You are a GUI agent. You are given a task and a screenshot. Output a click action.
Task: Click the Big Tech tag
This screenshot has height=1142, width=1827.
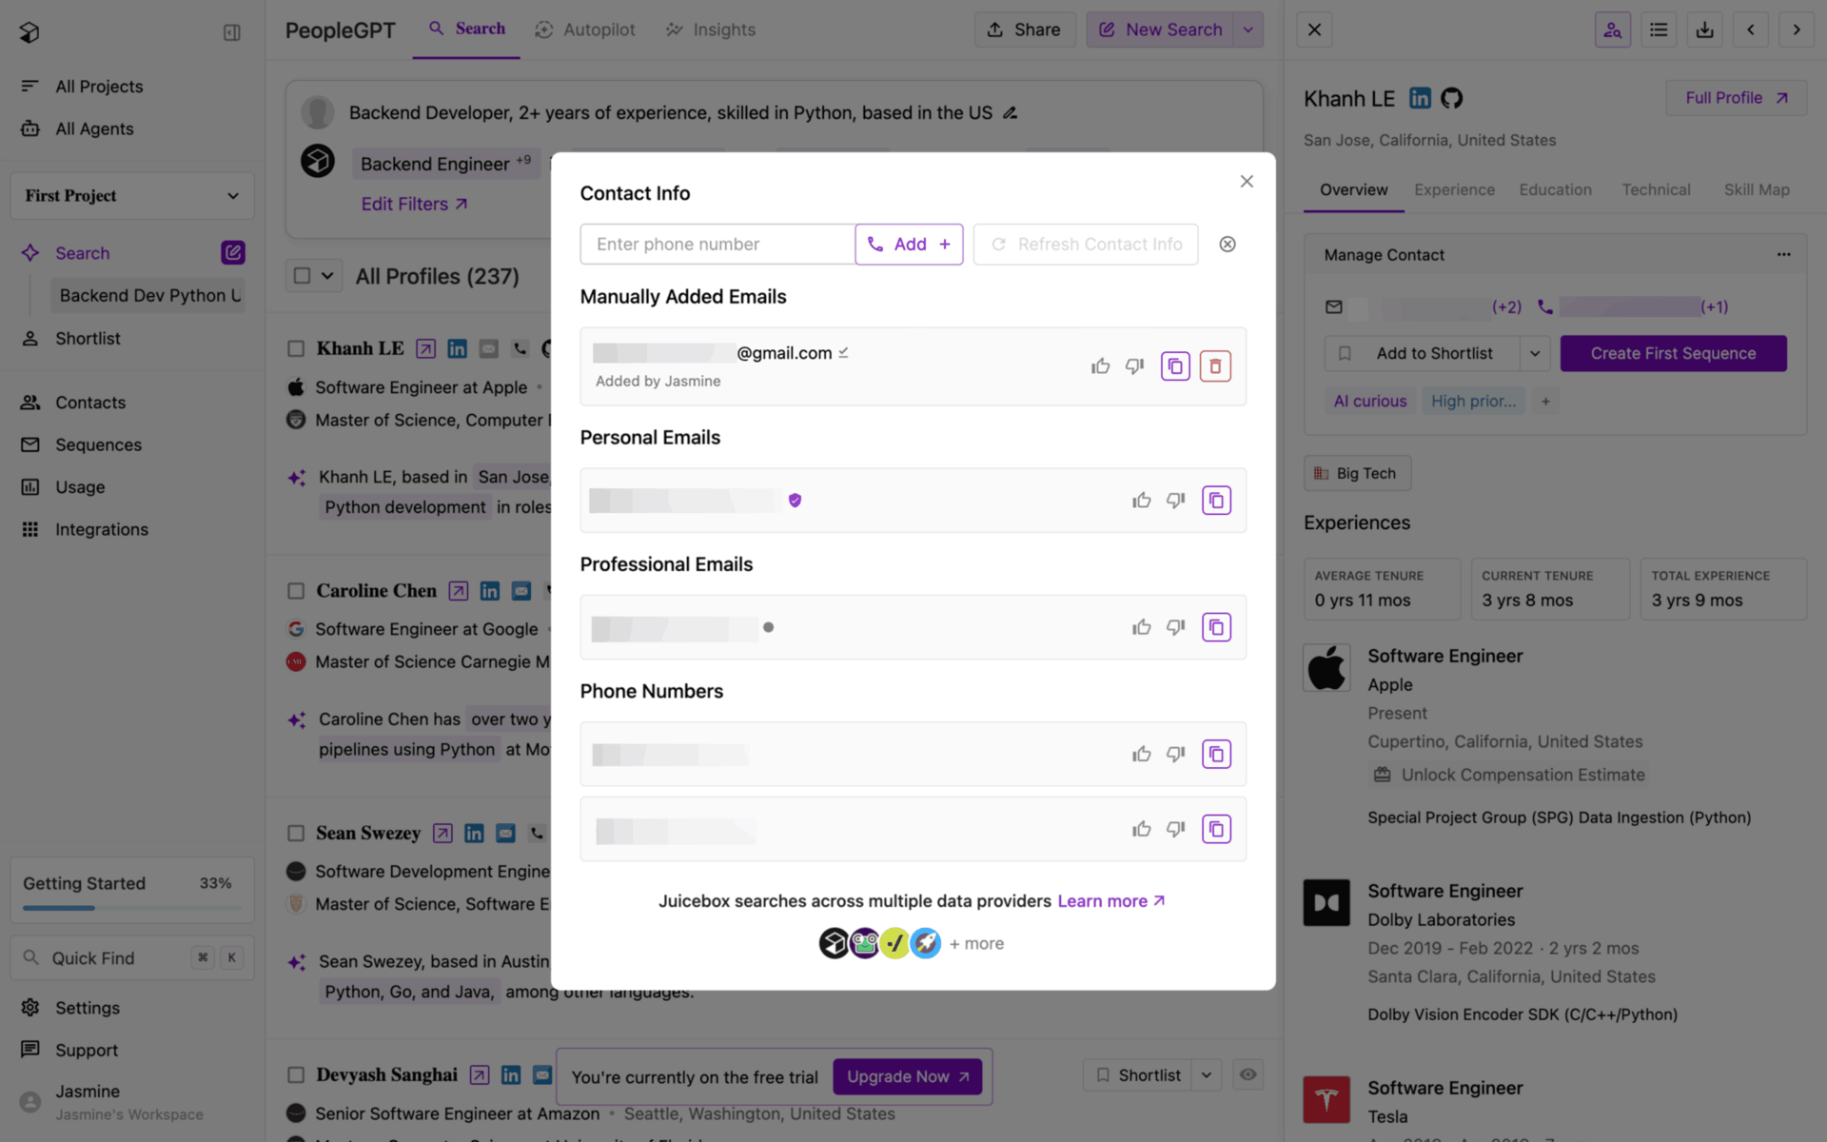(1357, 473)
